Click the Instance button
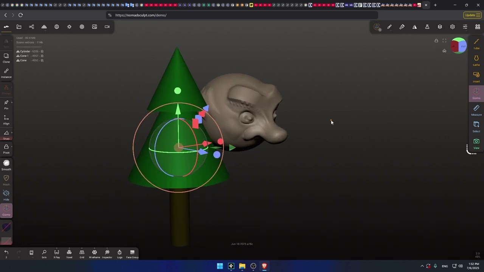 [6, 73]
